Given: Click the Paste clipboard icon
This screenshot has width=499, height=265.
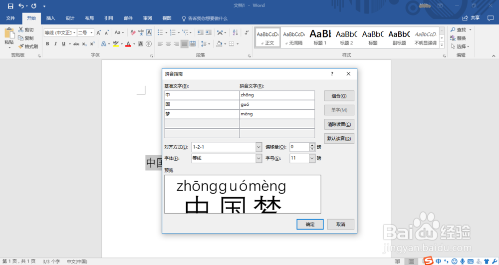Looking at the screenshot, I should [x=9, y=34].
